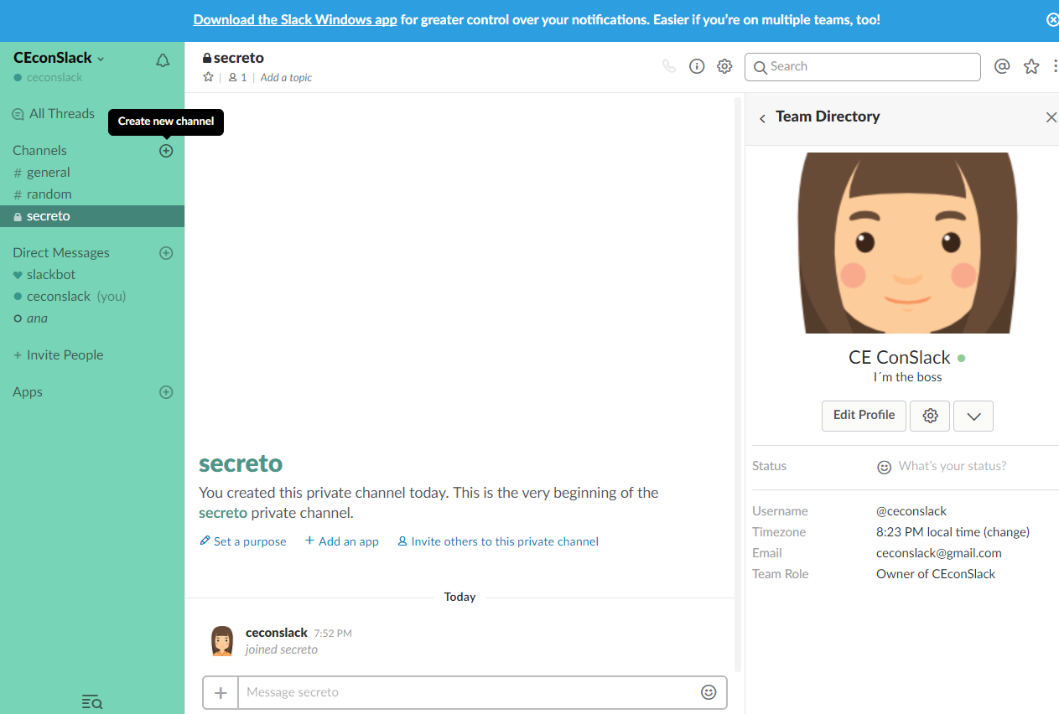1059x714 pixels.
Task: Click Add an app link
Action: tap(342, 541)
